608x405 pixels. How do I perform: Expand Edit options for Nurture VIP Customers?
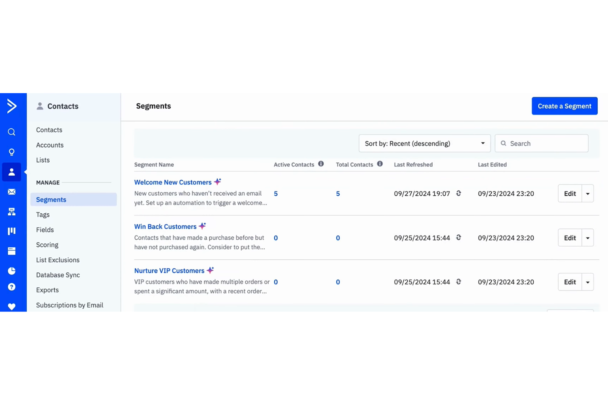pyautogui.click(x=588, y=282)
